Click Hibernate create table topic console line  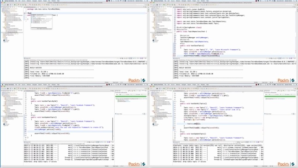coord(218,145)
